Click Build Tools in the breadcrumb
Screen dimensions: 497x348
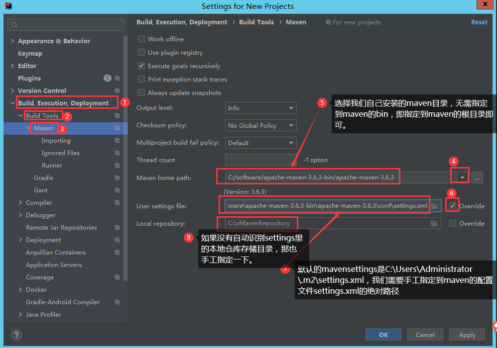256,22
